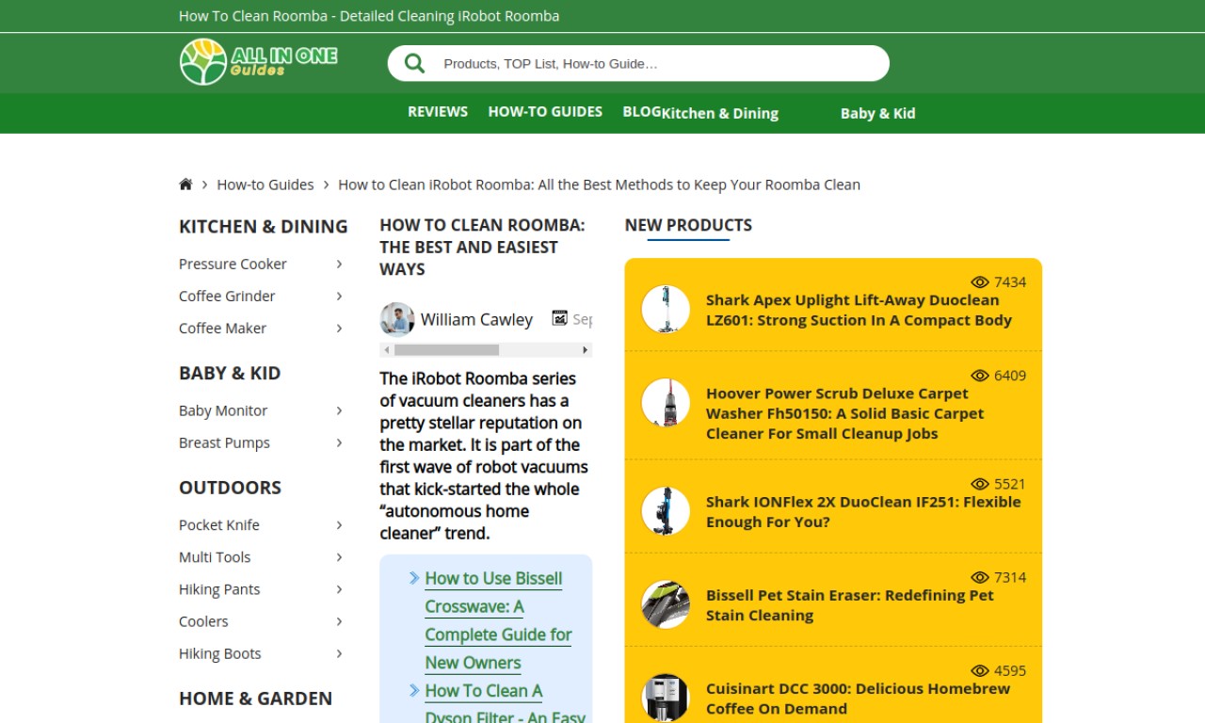Screen dimensions: 1205x723
Task: Click the eye views icon showing 5521
Action: [x=980, y=484]
